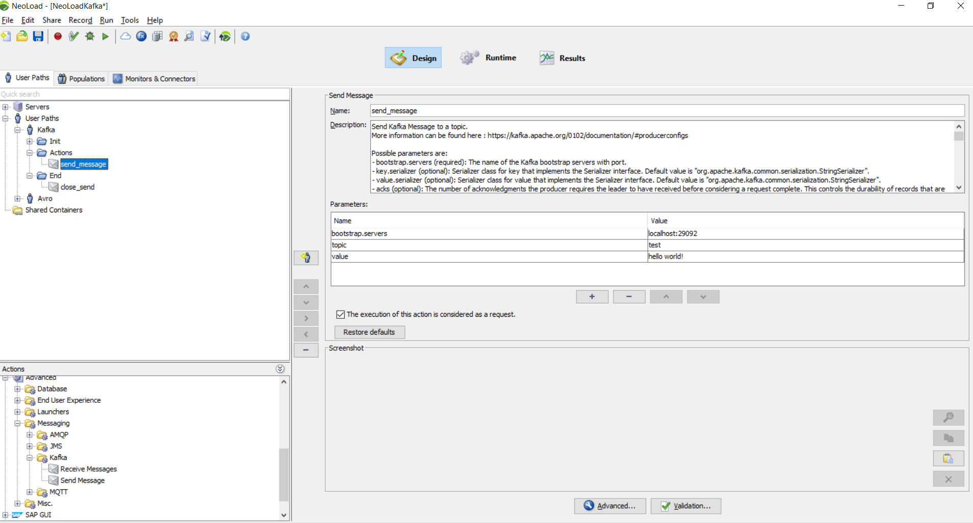Create a new project via toolbar icon
973x523 pixels.
point(6,36)
